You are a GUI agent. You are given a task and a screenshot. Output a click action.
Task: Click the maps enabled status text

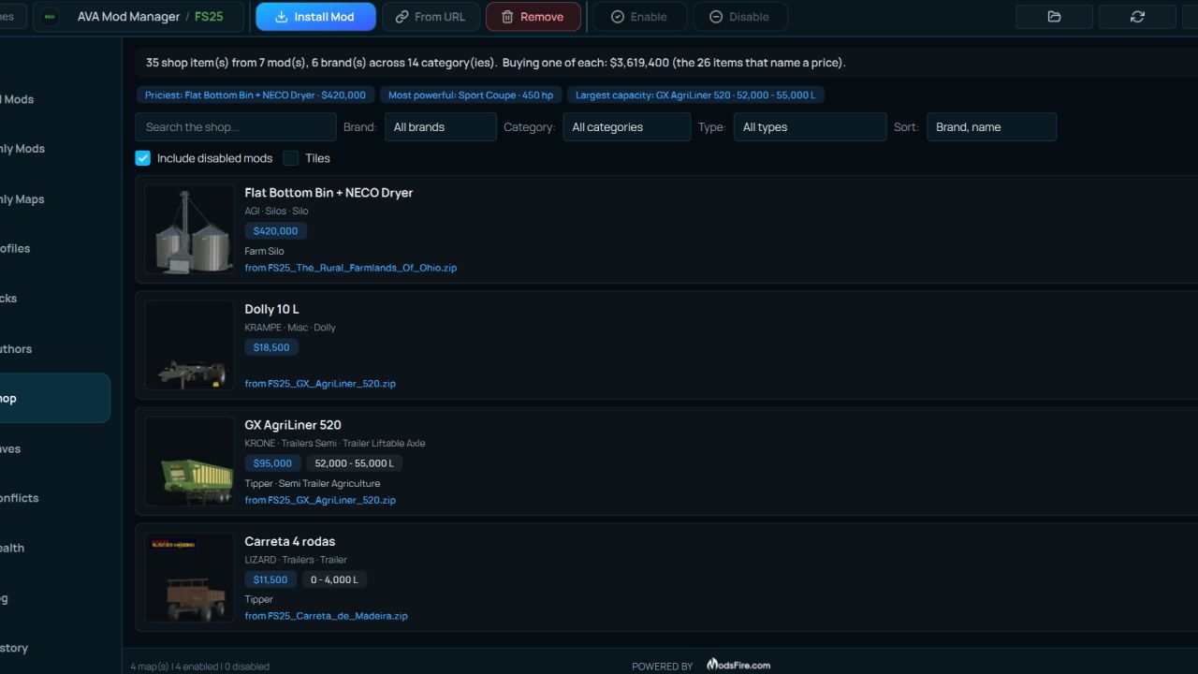click(199, 667)
